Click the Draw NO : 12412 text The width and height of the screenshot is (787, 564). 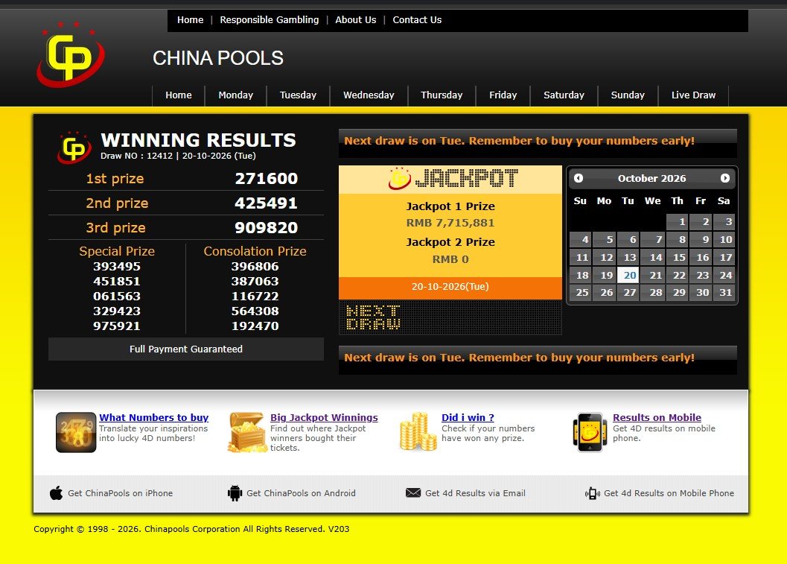[x=136, y=156]
